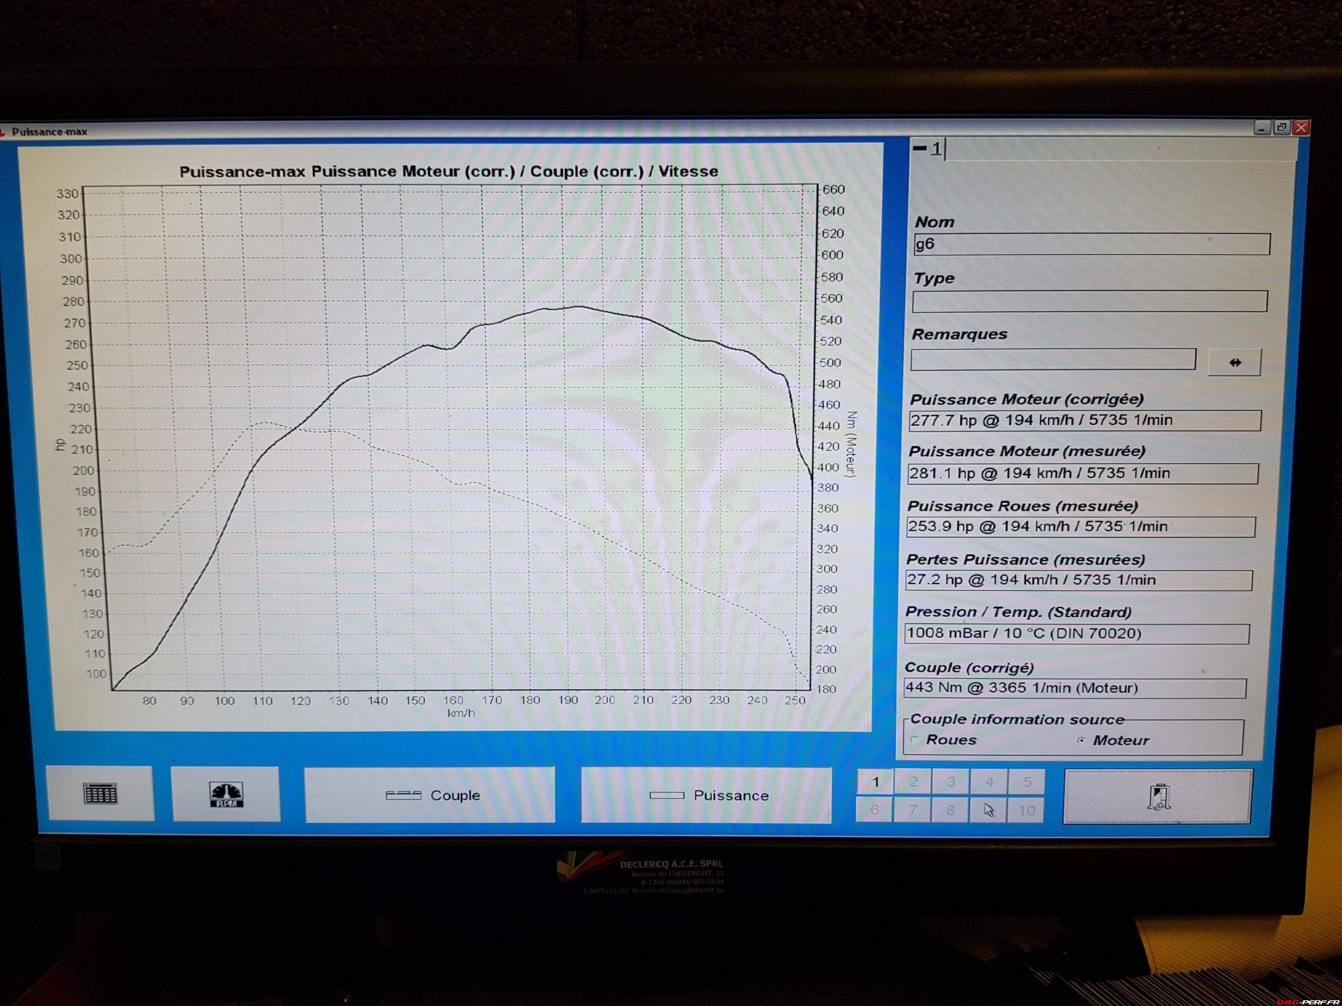Click the Puissance Moteur (corrigée) value field
The width and height of the screenshot is (1342, 1006).
click(1084, 420)
